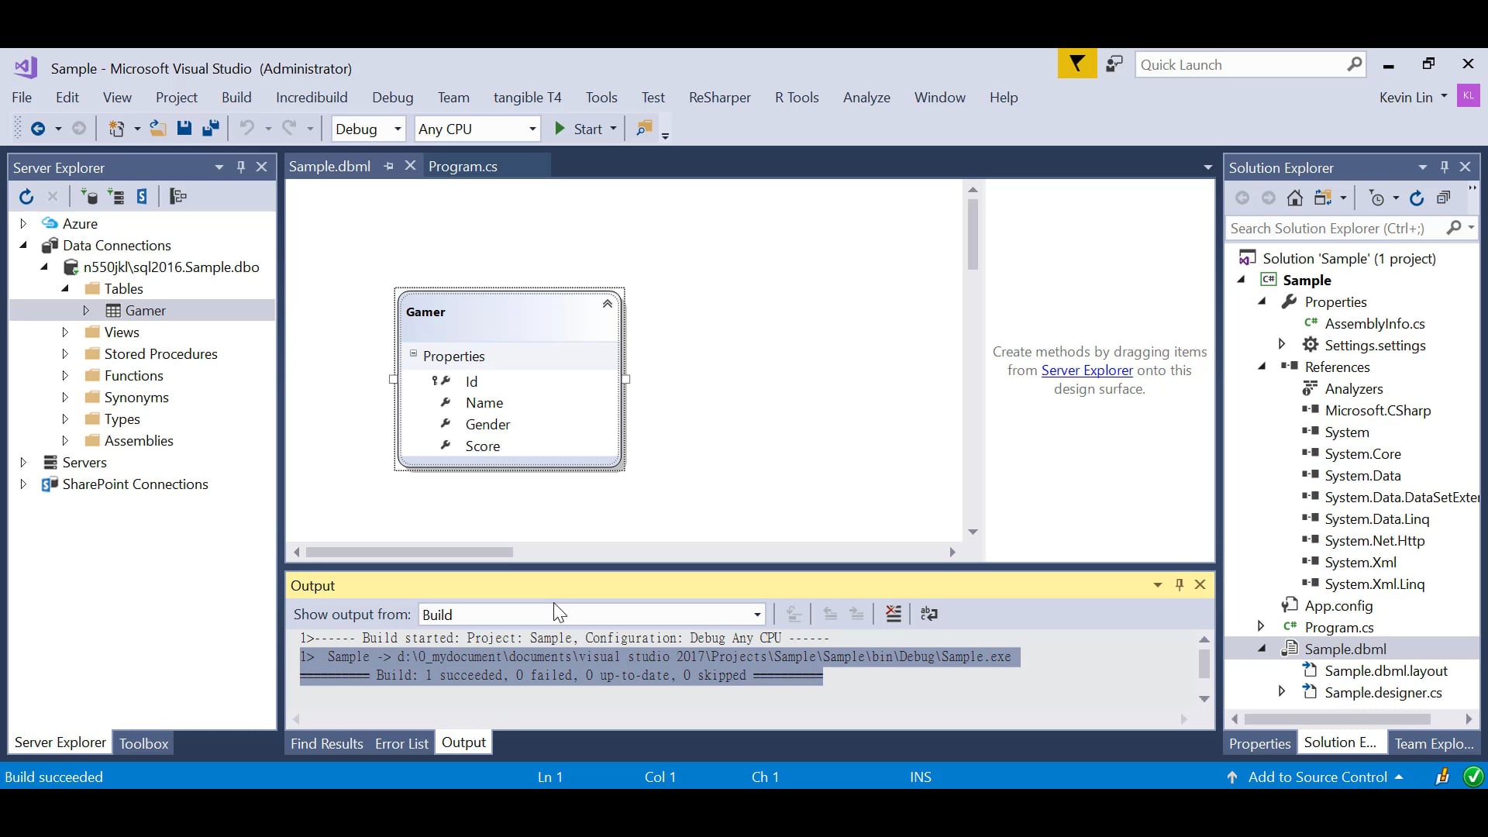
Task: Toggle auto-hide pin on Server Explorer
Action: pos(241,167)
